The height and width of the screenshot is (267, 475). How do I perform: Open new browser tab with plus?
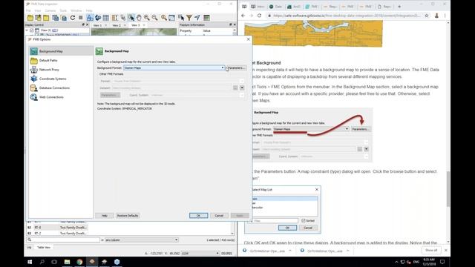(399, 7)
